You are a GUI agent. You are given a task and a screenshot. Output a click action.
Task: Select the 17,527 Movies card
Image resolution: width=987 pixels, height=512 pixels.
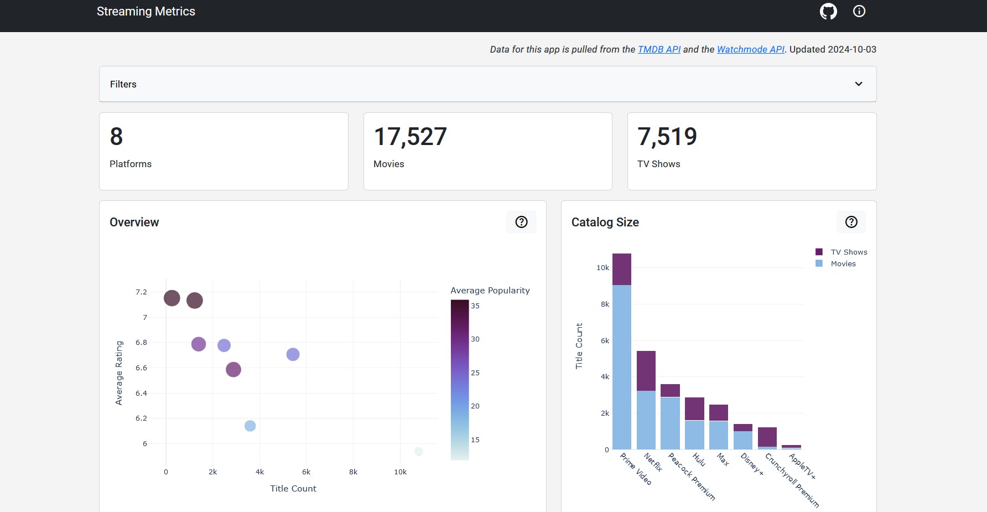point(487,151)
